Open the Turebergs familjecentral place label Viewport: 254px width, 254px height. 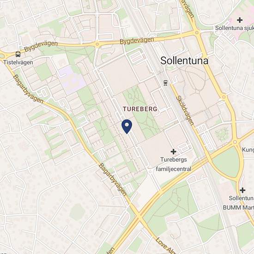pyautogui.click(x=174, y=164)
